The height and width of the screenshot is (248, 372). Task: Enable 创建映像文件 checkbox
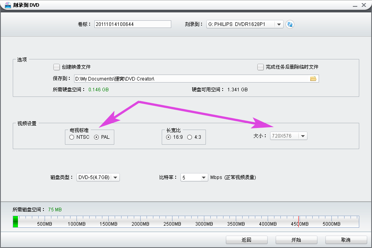pyautogui.click(x=57, y=67)
